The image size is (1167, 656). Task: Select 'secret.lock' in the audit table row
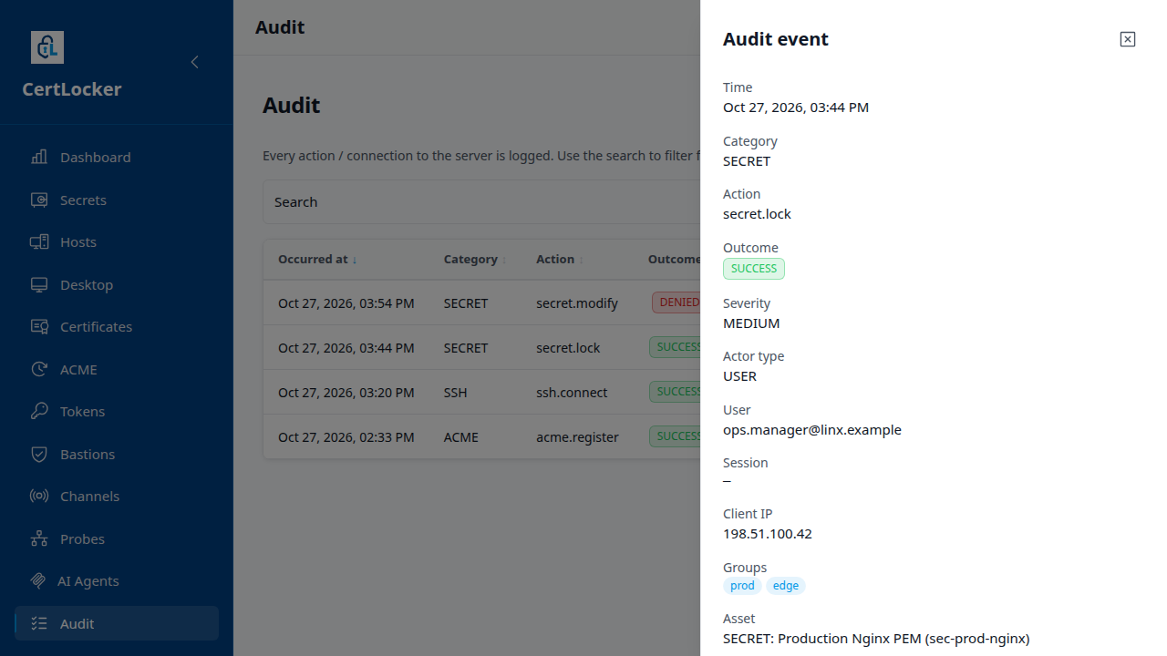tap(568, 348)
